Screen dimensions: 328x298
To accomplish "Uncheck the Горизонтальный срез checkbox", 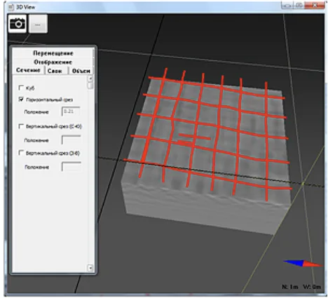I will pos(21,100).
